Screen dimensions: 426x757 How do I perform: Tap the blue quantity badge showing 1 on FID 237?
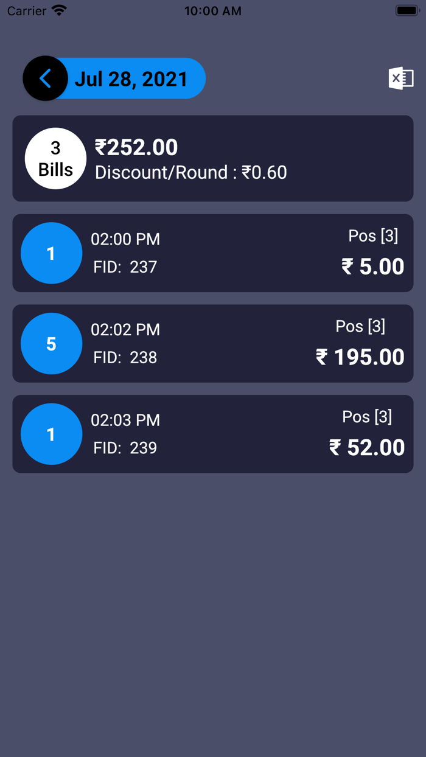(51, 253)
